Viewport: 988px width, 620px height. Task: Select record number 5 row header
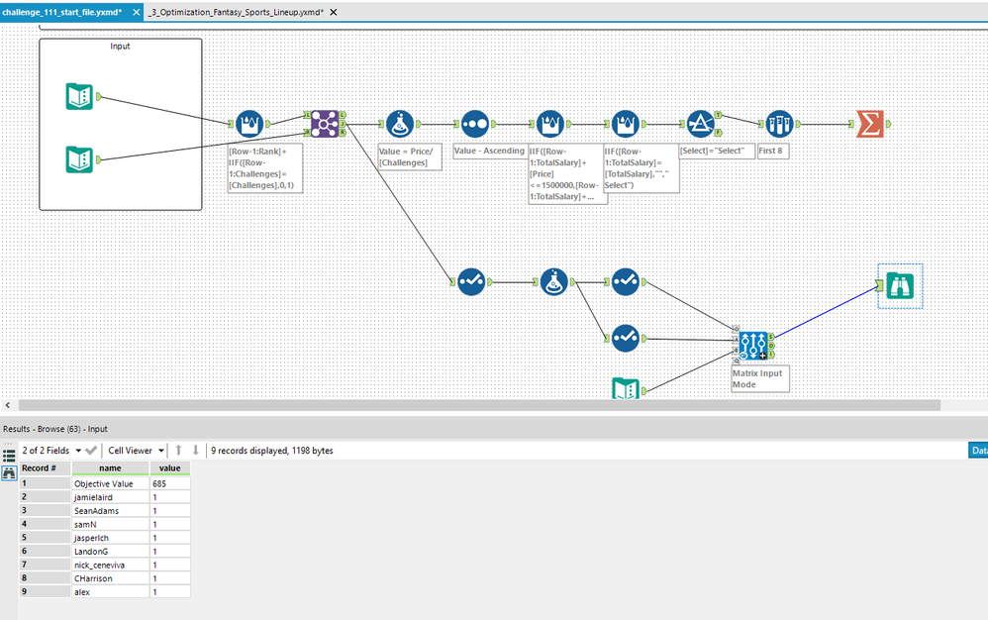pyautogui.click(x=45, y=538)
